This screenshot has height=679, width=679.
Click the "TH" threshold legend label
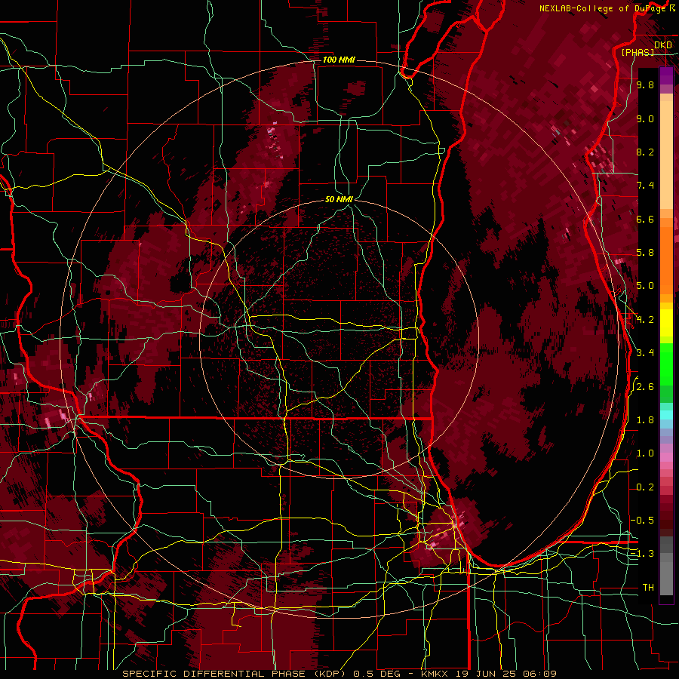click(x=648, y=588)
